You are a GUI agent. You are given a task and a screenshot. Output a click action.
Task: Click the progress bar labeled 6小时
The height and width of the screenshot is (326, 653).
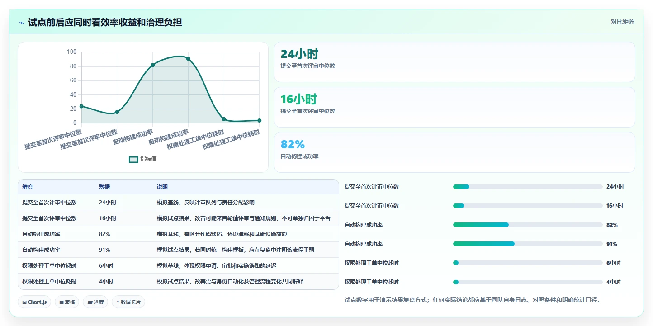pyautogui.click(x=528, y=263)
